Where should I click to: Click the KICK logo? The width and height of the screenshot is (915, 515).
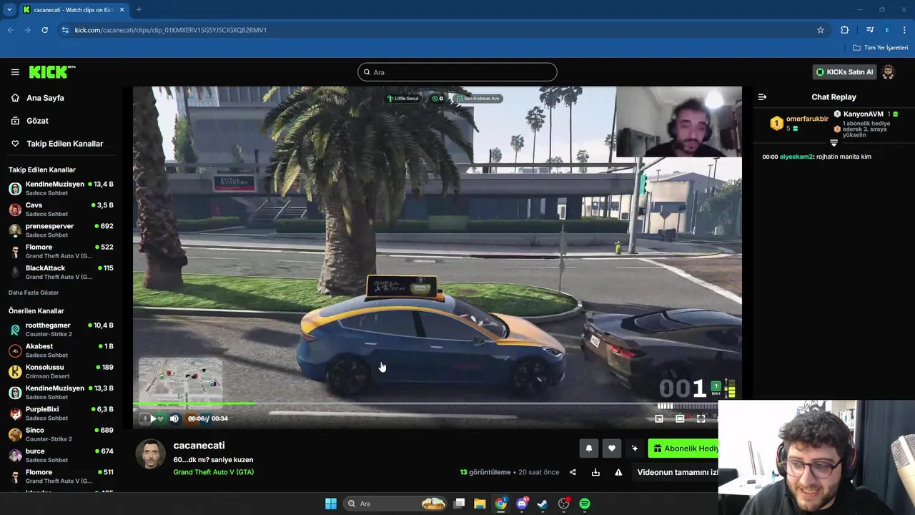coord(51,72)
